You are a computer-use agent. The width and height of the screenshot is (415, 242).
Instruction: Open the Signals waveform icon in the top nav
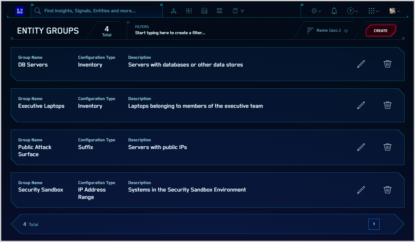pos(189,11)
